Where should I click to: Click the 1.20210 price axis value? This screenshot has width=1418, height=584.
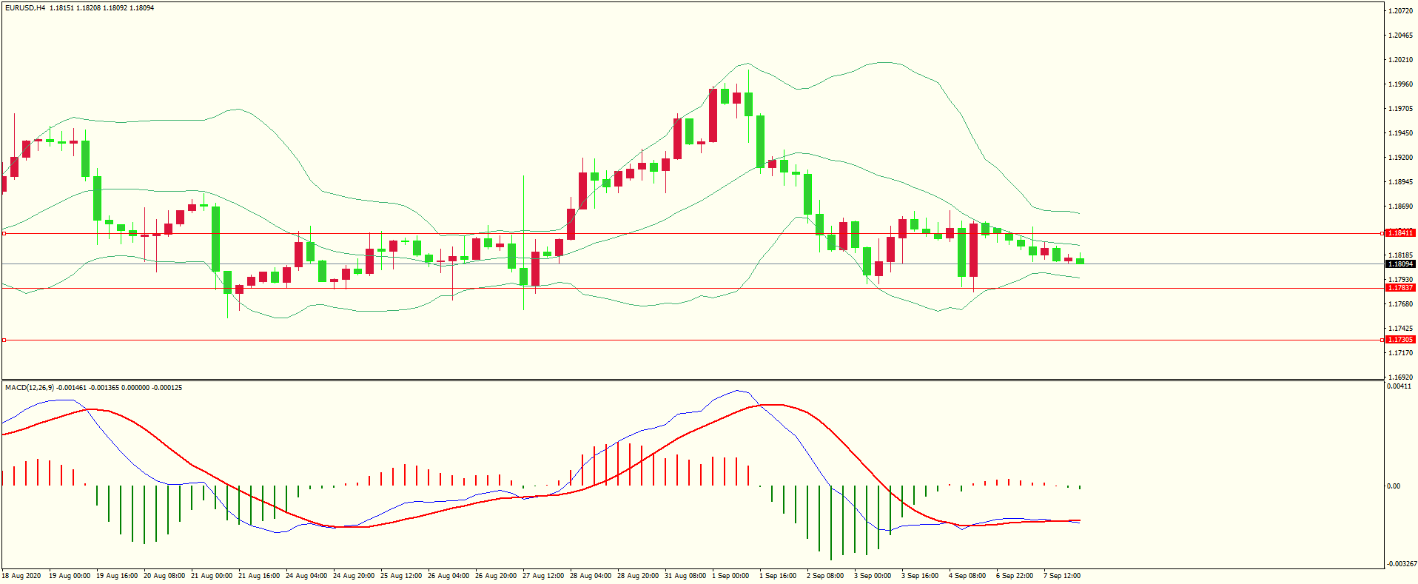click(1401, 60)
